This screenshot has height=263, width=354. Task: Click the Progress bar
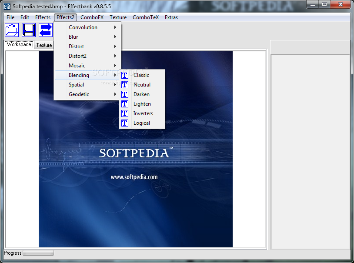point(38,253)
